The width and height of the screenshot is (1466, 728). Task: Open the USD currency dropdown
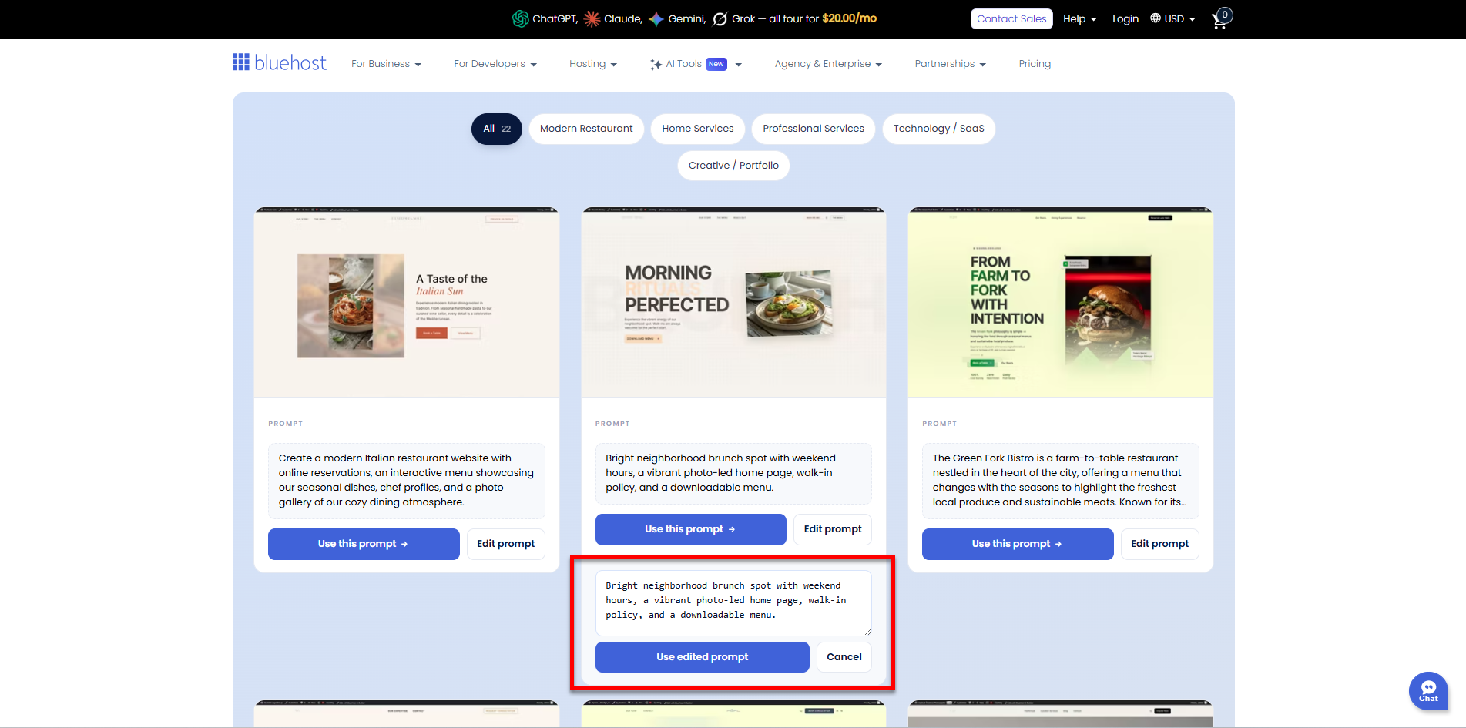click(1179, 18)
